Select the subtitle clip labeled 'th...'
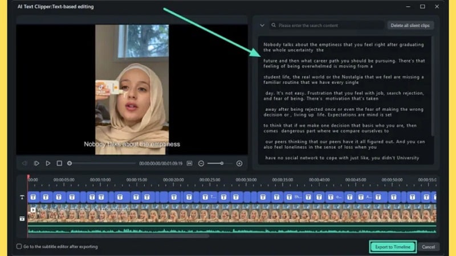The image size is (456, 256). click(x=294, y=197)
